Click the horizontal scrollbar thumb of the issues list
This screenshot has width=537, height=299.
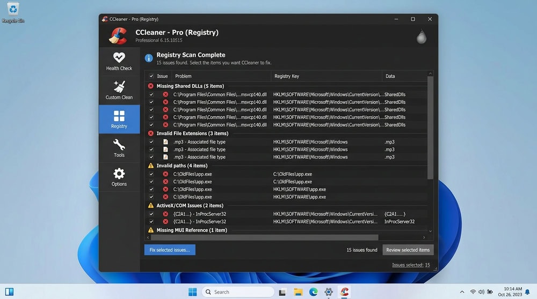click(264, 237)
